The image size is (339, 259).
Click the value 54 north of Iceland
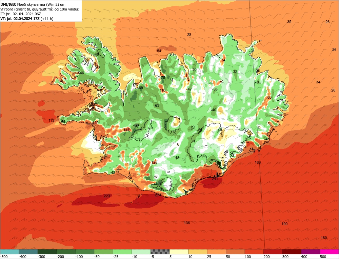[x=159, y=51]
